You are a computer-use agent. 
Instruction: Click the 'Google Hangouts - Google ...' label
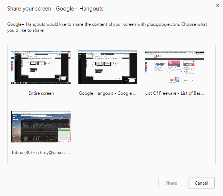point(108,93)
